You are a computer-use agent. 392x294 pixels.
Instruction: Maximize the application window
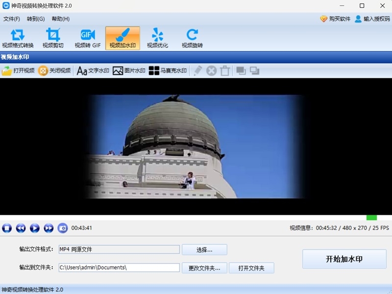coord(362,5)
